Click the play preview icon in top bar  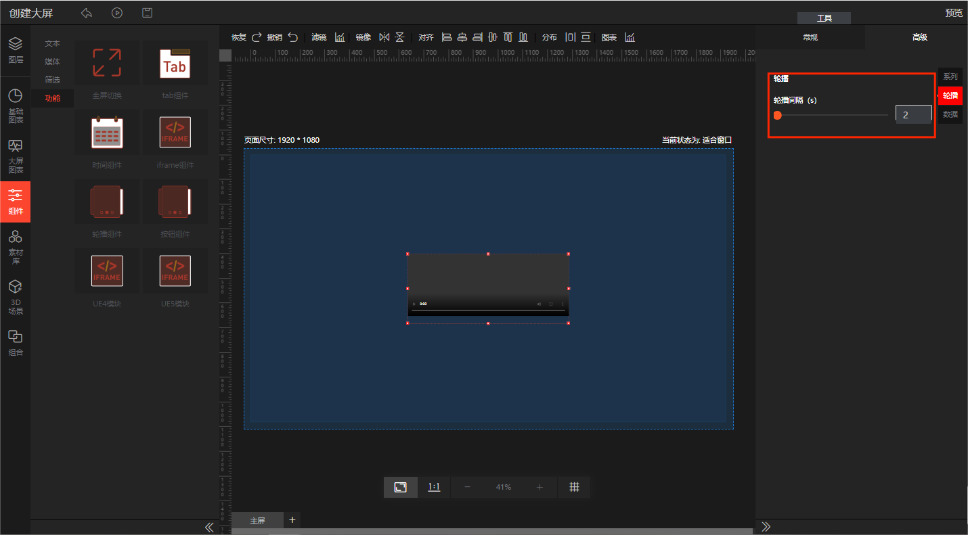coord(117,13)
